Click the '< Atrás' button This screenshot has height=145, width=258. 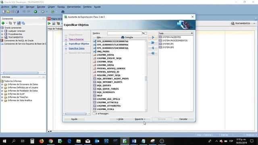pyautogui.click(x=120, y=119)
